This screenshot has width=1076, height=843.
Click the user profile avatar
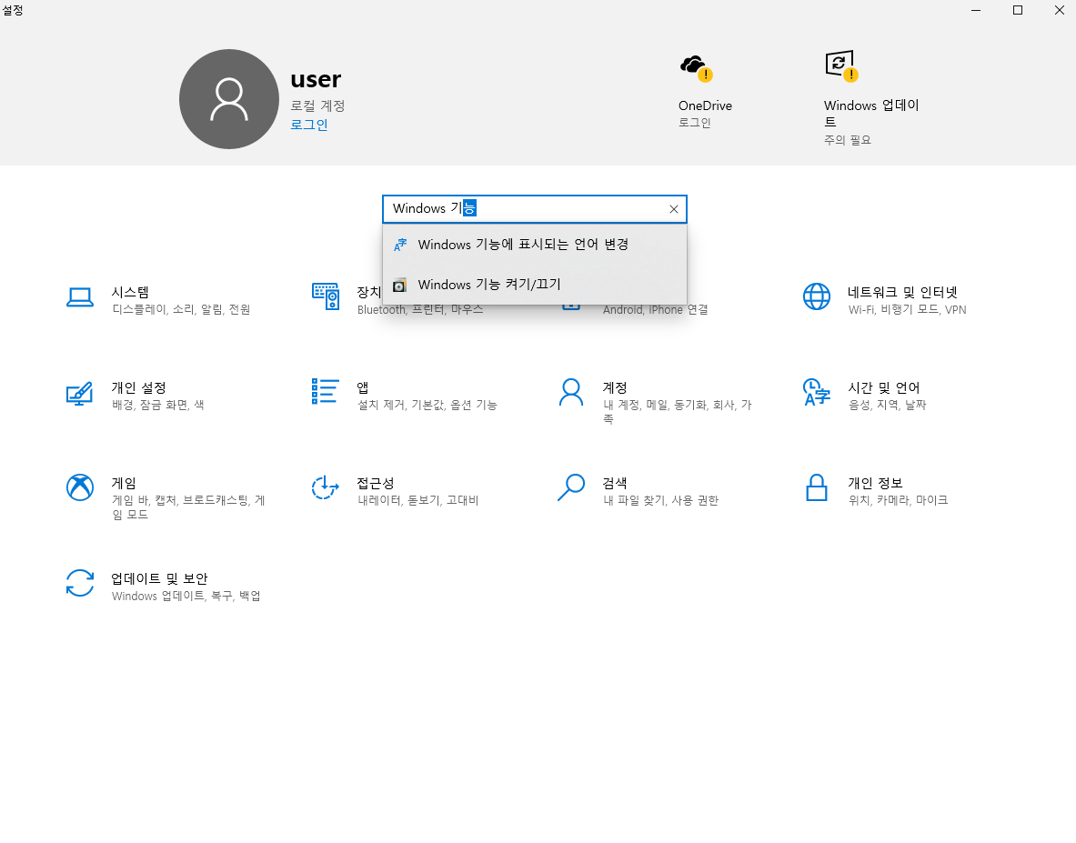[x=229, y=99]
